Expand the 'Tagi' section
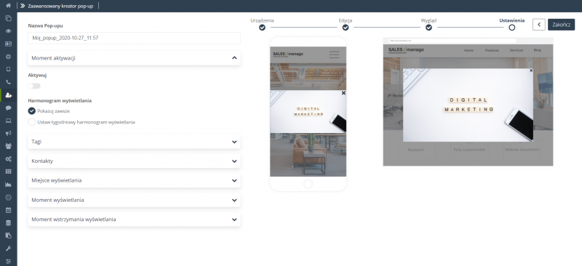Screen dimensions: 582x266 (134, 142)
